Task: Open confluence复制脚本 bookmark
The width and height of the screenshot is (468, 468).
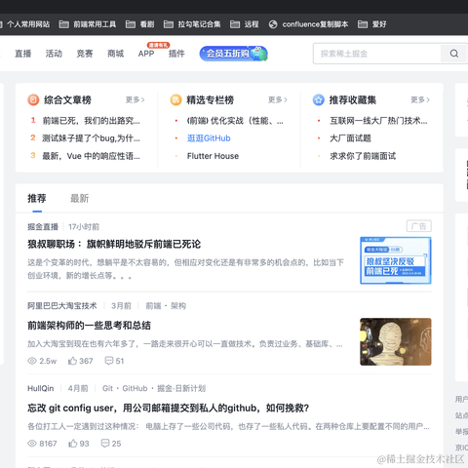Action: pyautogui.click(x=308, y=24)
